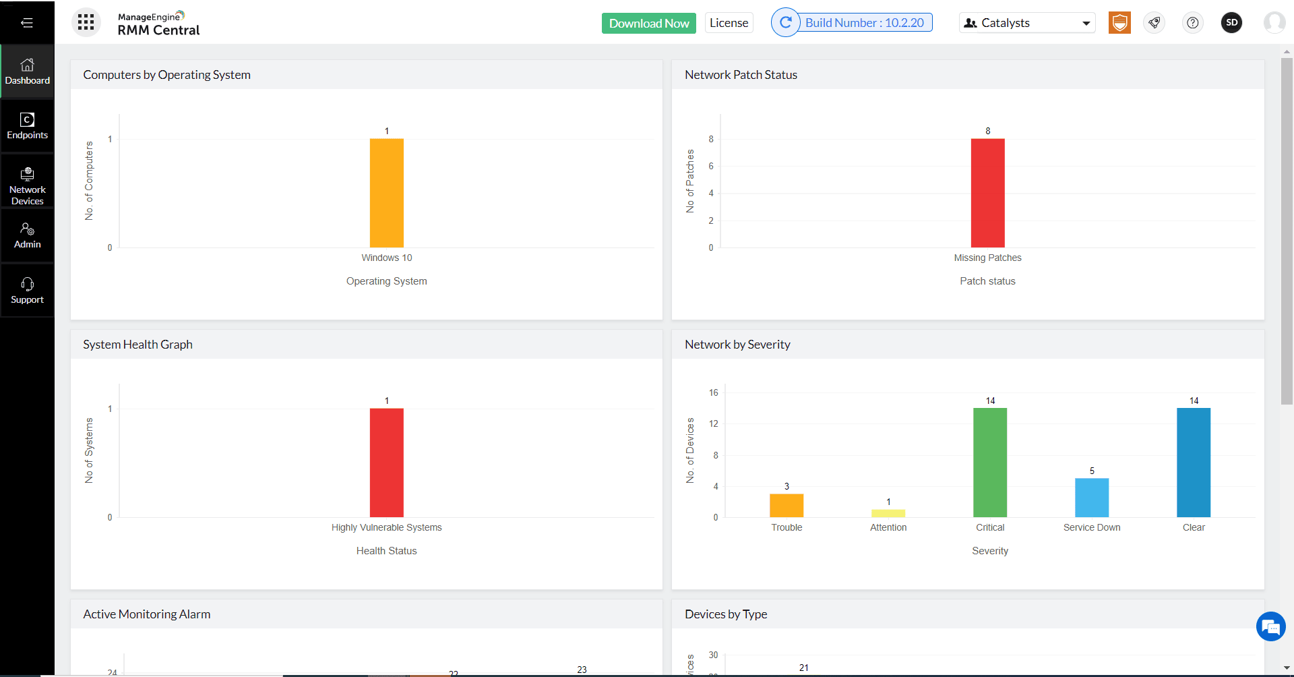
Task: Select Build Number : 10.2.20 dropdown
Action: click(865, 22)
